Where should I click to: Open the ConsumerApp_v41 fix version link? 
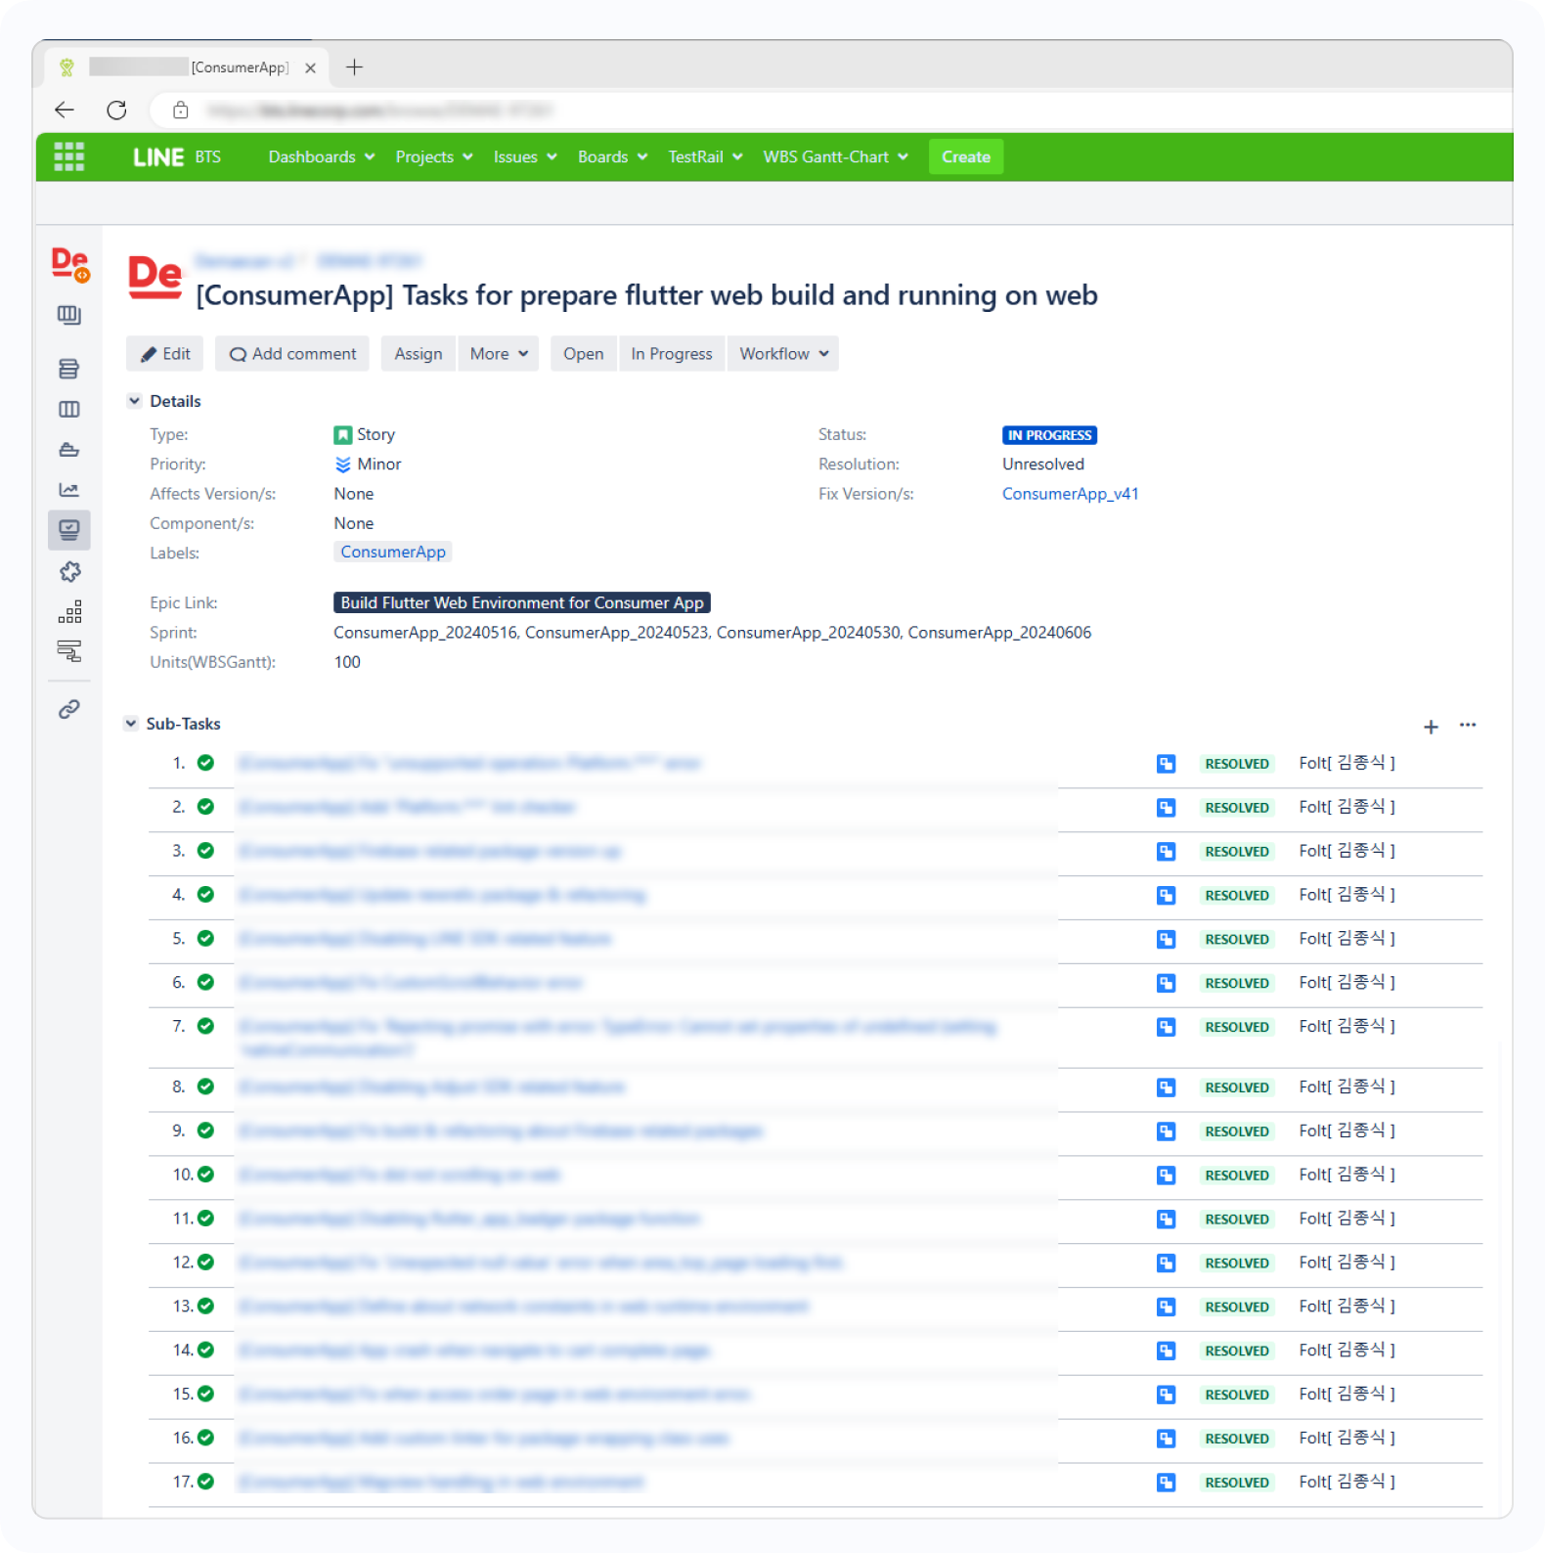tap(1071, 494)
